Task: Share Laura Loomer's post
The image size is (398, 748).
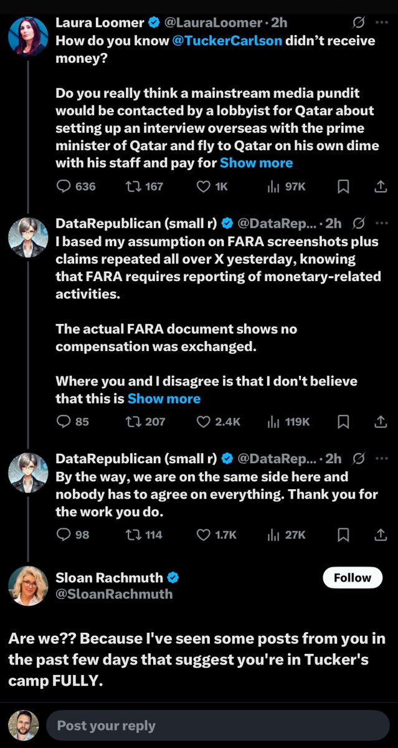Action: pyautogui.click(x=380, y=186)
